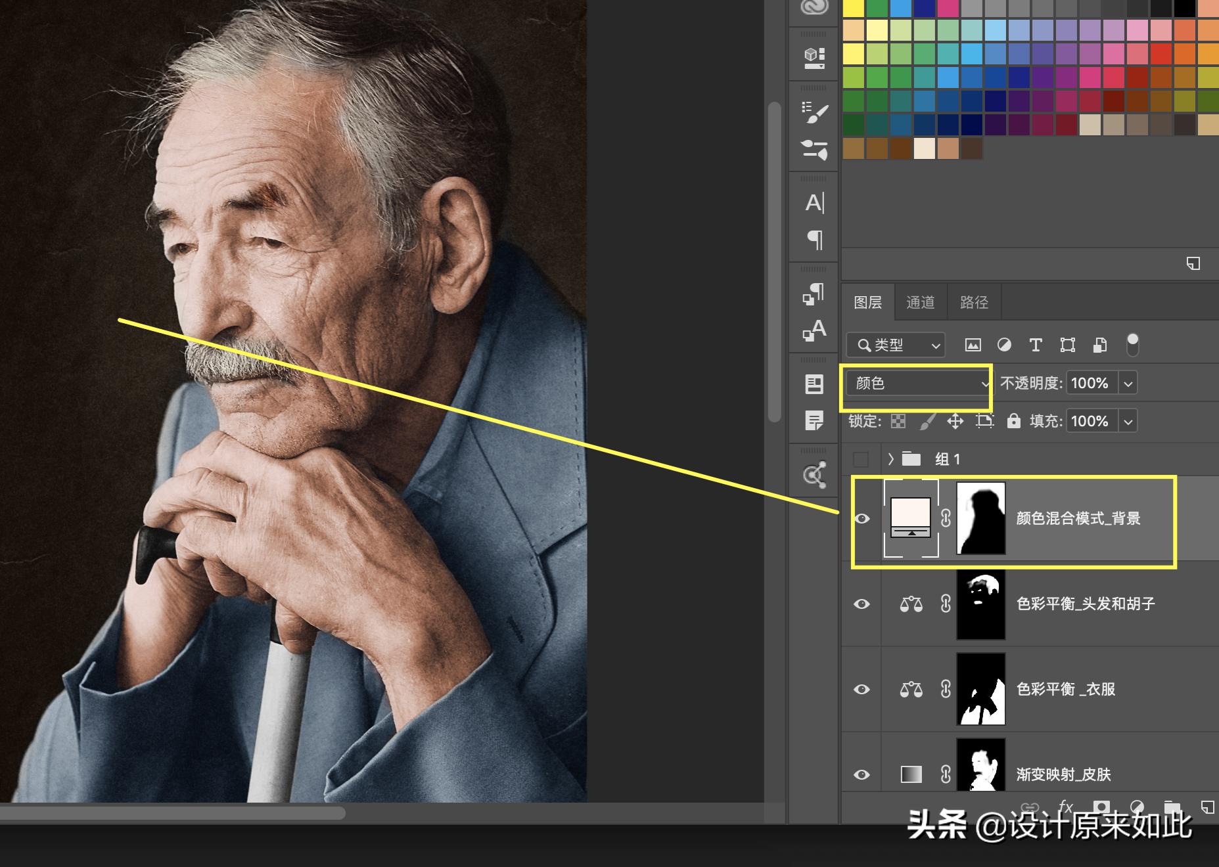Select the 渐变映射_皮肤 layer name

point(1063,774)
